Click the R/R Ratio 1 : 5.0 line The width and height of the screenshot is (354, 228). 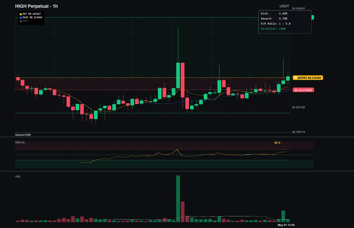[276, 24]
